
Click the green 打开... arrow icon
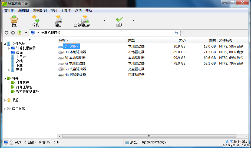(x=9, y=78)
